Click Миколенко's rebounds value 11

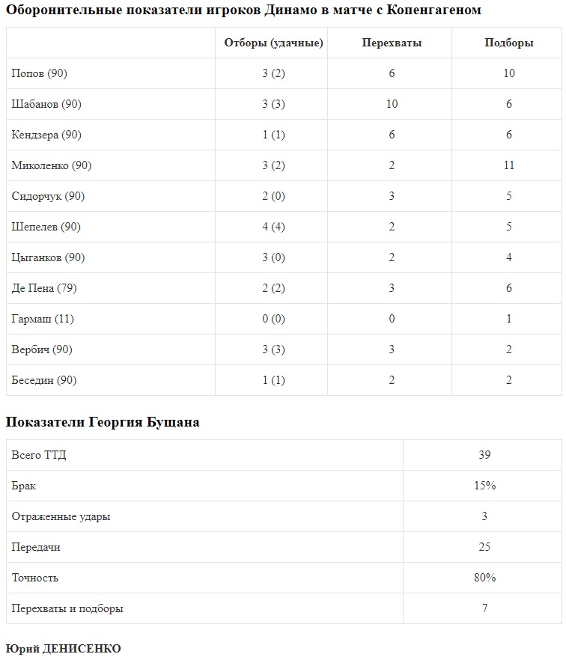click(x=508, y=165)
